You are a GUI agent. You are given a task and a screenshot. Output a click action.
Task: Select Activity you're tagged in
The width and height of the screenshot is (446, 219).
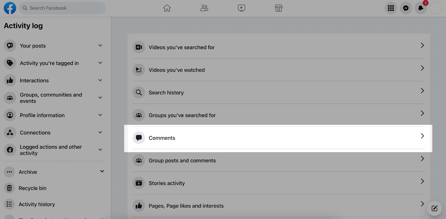click(x=49, y=63)
